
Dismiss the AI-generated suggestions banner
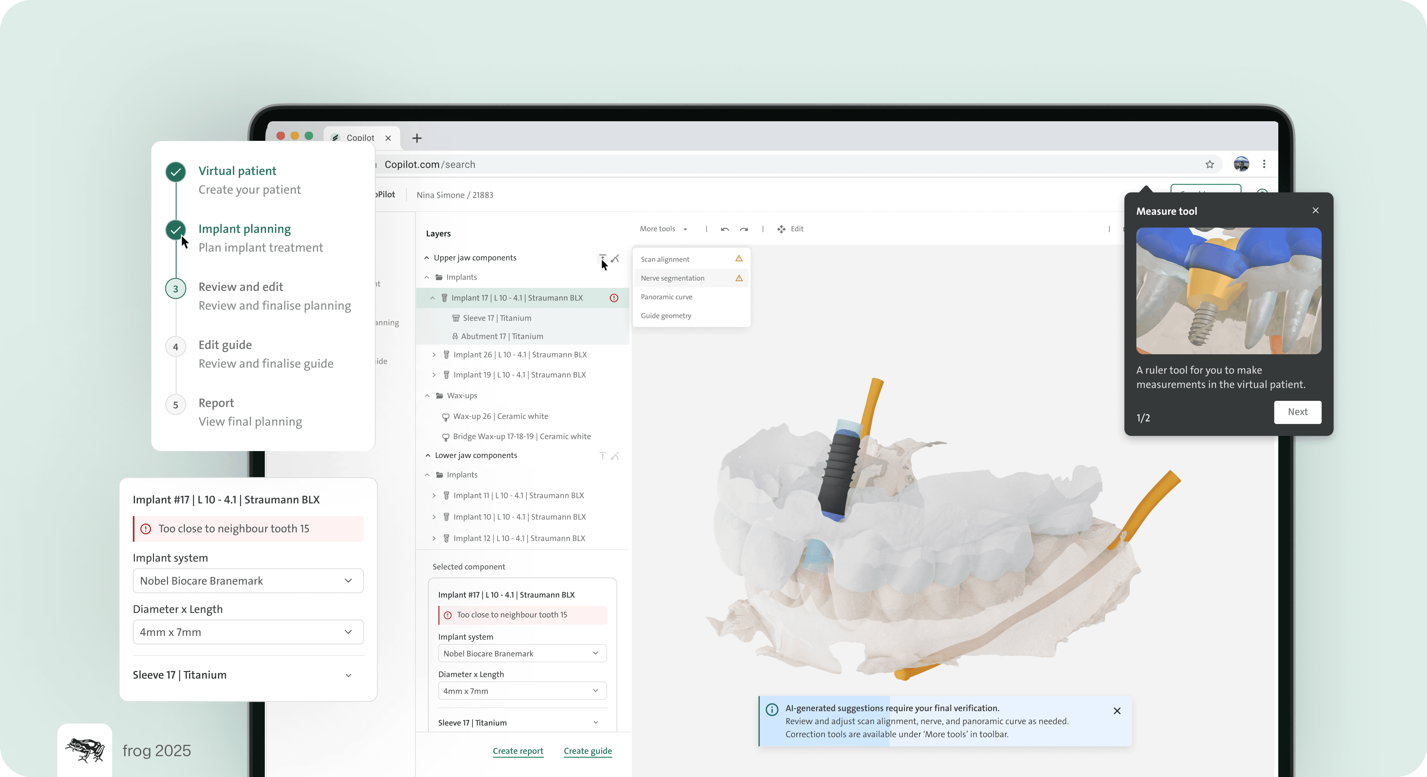pos(1117,711)
